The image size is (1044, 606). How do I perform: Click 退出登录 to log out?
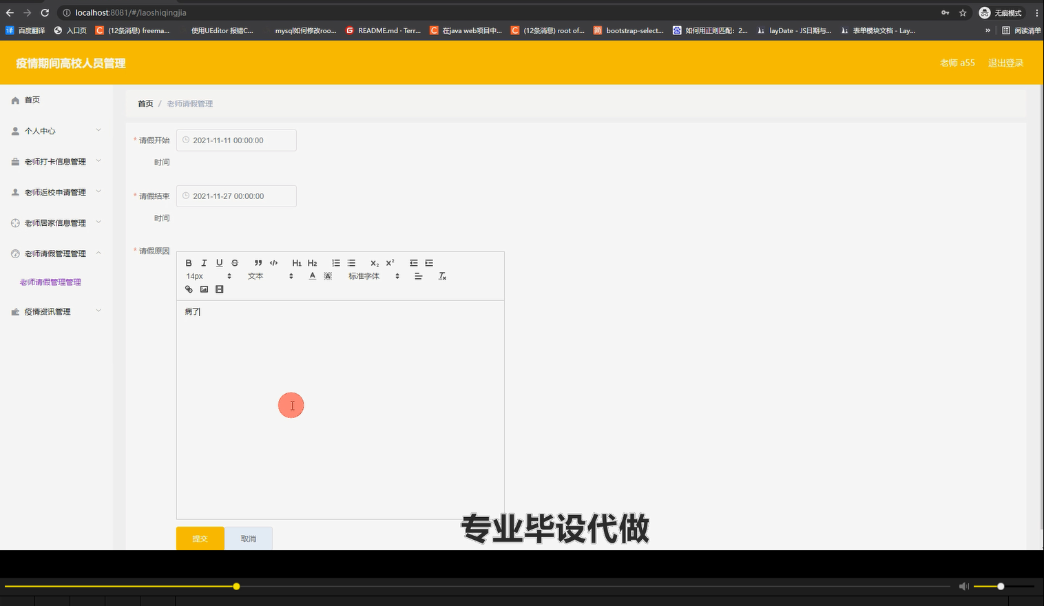click(x=1005, y=63)
